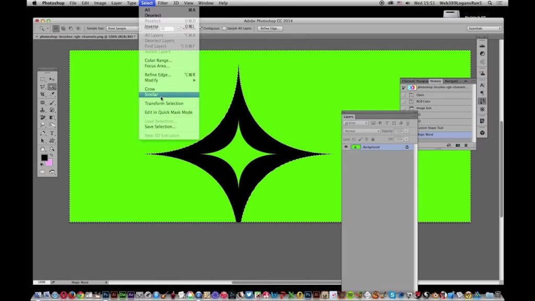Expand the Essentials workspace dropdown
Image resolution: width=535 pixels, height=301 pixels.
484,28
